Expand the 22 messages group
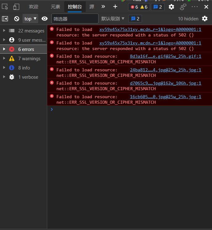This screenshot has width=212, height=230. 4,31
